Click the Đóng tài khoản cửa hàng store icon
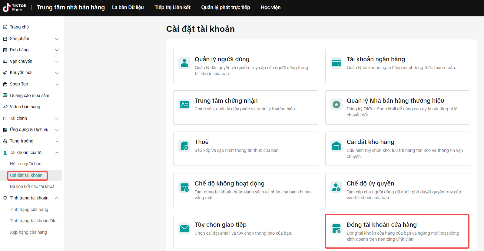484x251 pixels. 336,228
